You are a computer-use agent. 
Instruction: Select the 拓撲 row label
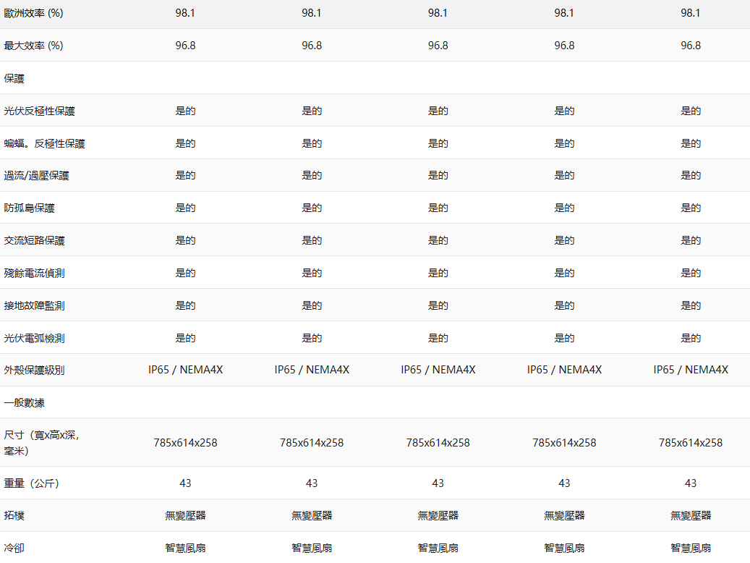click(x=14, y=515)
